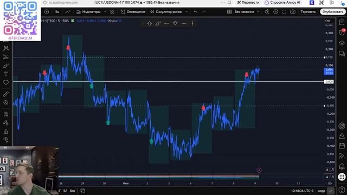Expand the arrow next to Индикаторы
The image size is (347, 195).
click(x=105, y=12)
